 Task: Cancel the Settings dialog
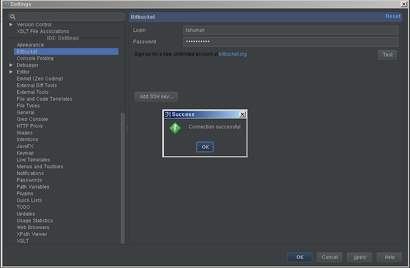pyautogui.click(x=330, y=257)
